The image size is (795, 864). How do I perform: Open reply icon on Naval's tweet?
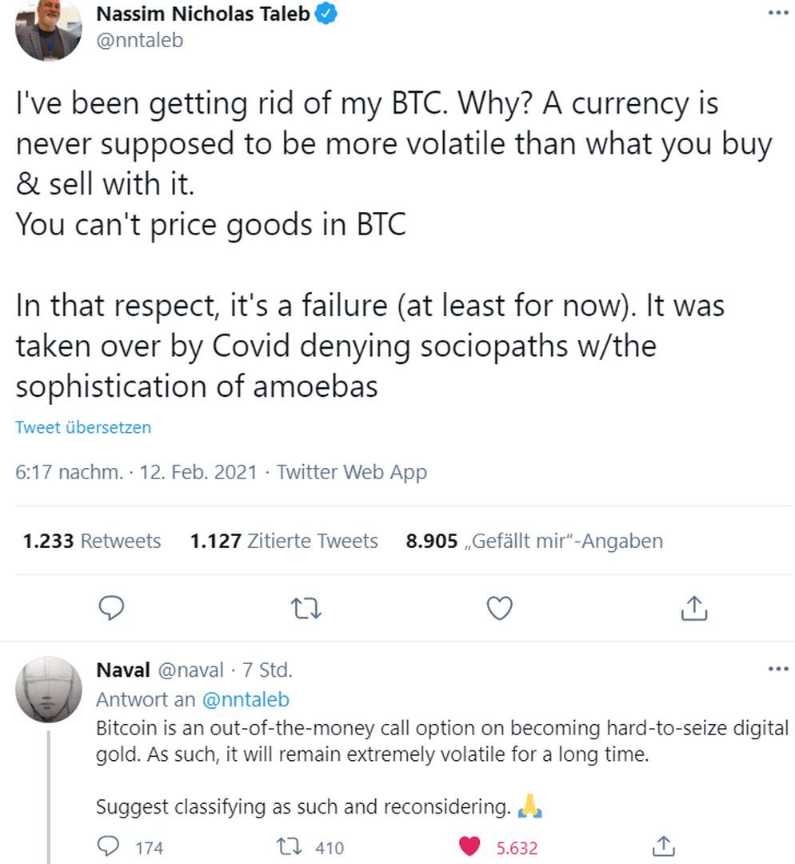pyautogui.click(x=109, y=847)
